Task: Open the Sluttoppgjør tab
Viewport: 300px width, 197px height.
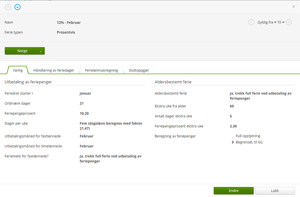Action: click(x=139, y=70)
